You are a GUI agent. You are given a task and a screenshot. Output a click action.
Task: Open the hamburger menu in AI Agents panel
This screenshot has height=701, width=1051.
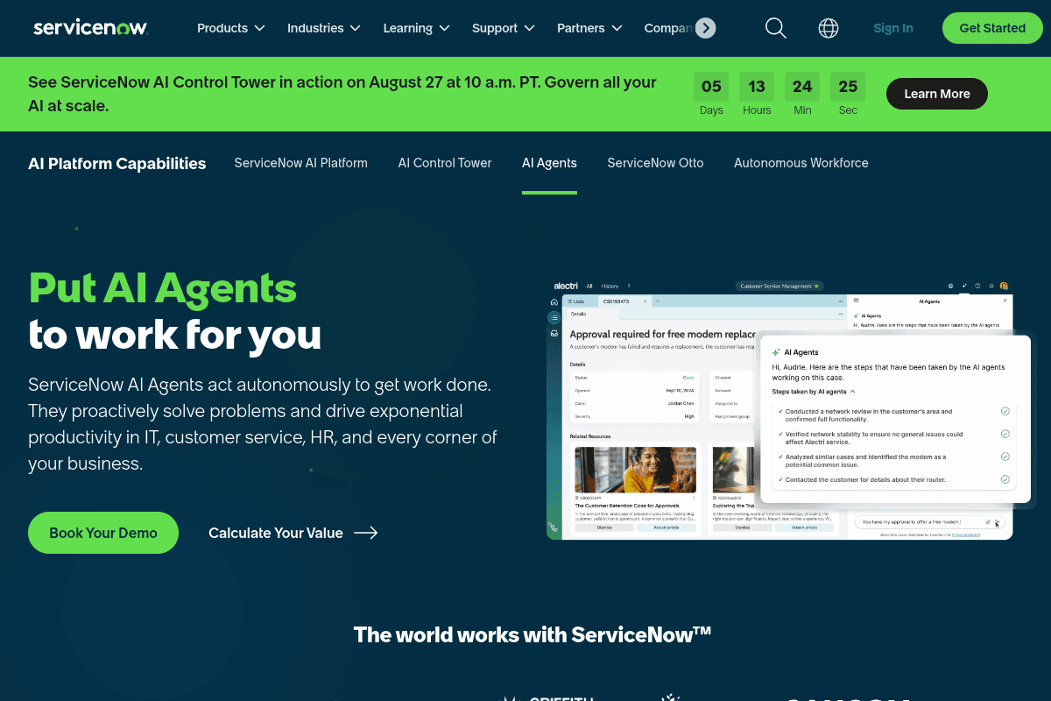[x=856, y=301]
